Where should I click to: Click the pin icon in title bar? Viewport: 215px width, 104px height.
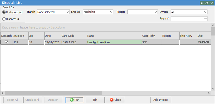(x=201, y=3)
